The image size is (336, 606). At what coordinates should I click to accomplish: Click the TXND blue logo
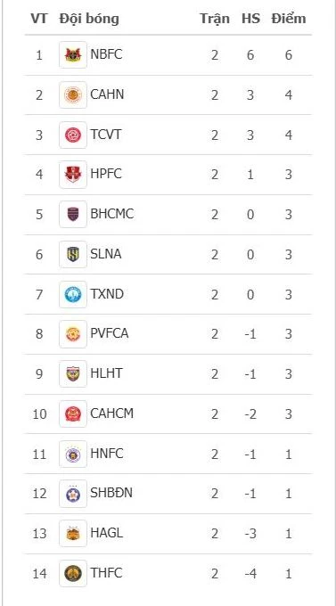click(x=73, y=294)
